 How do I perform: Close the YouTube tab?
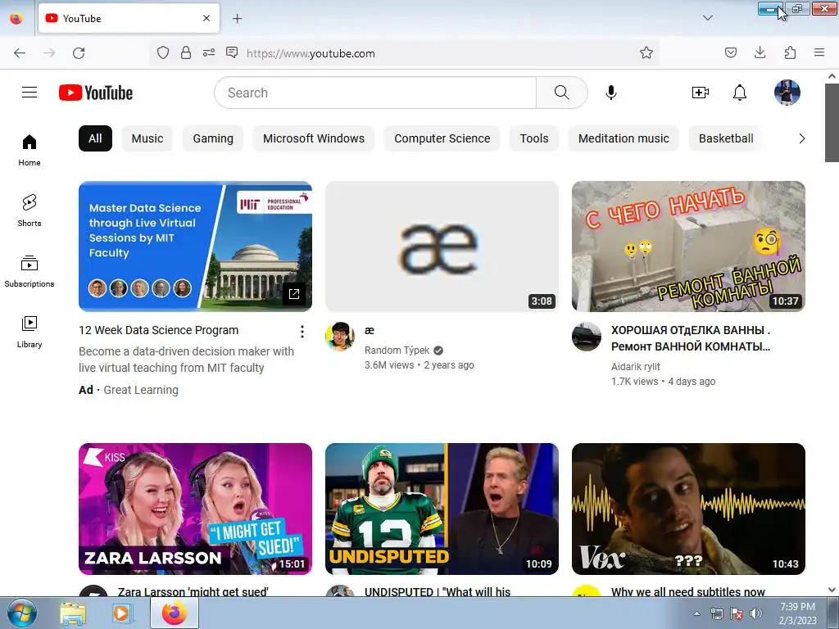tap(206, 18)
